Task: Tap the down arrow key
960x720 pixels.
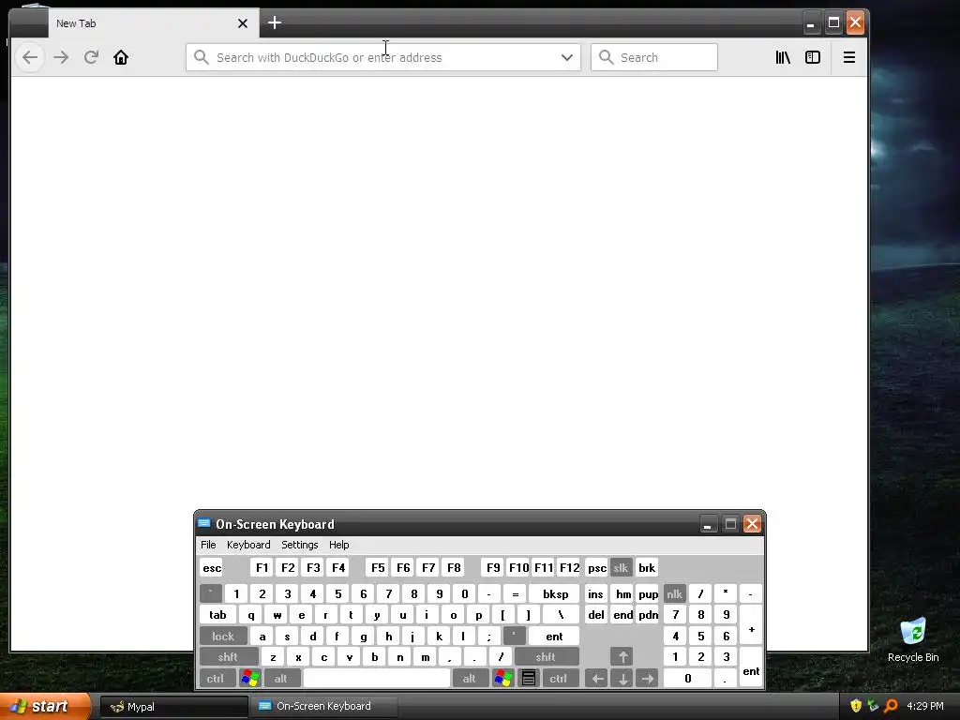Action: coord(622,679)
